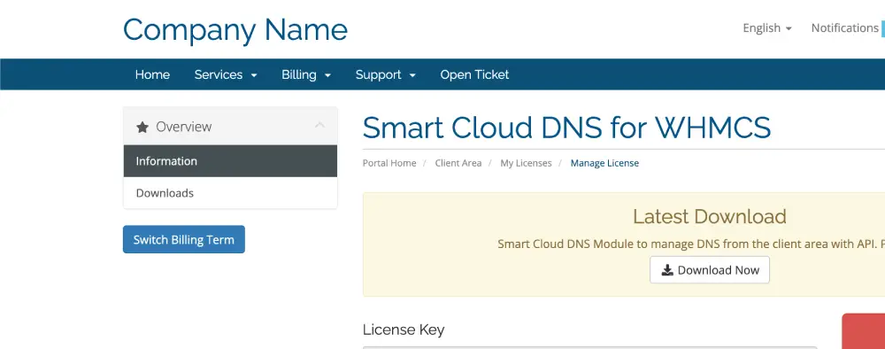Open the Services dropdown menu
885x349 pixels.
tap(226, 74)
